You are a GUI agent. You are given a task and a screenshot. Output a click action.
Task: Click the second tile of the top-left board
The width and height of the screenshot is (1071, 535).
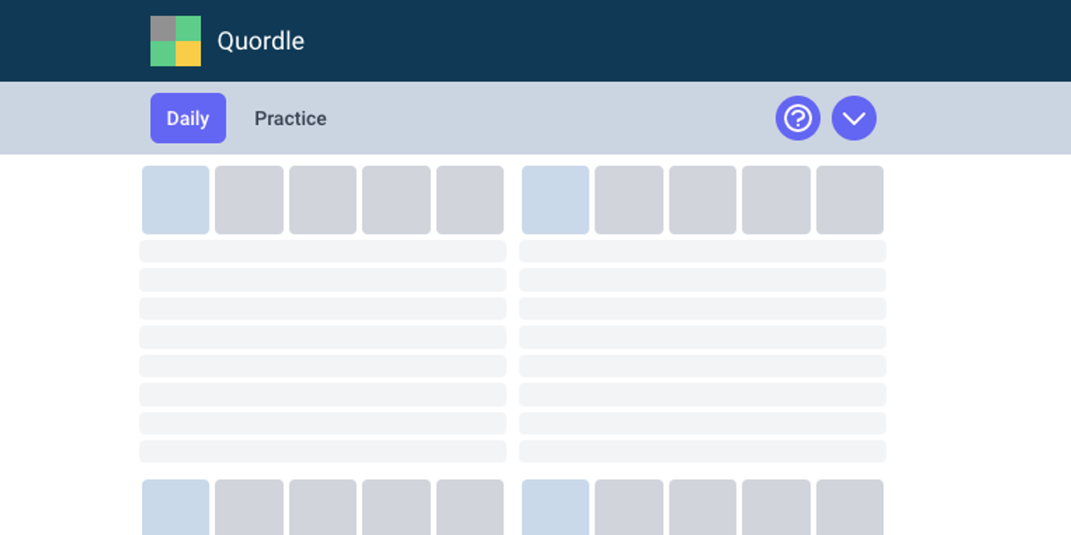pos(249,200)
